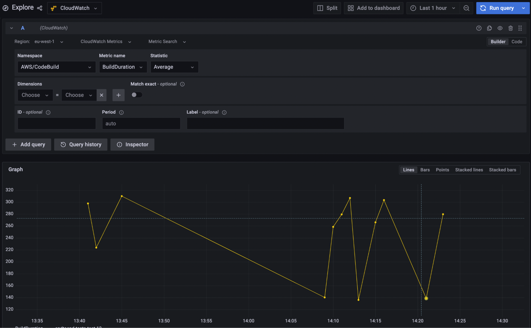Click the Period input showing auto
This screenshot has width=531, height=328.
141,123
